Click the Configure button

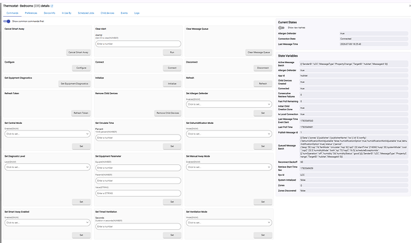81,68
